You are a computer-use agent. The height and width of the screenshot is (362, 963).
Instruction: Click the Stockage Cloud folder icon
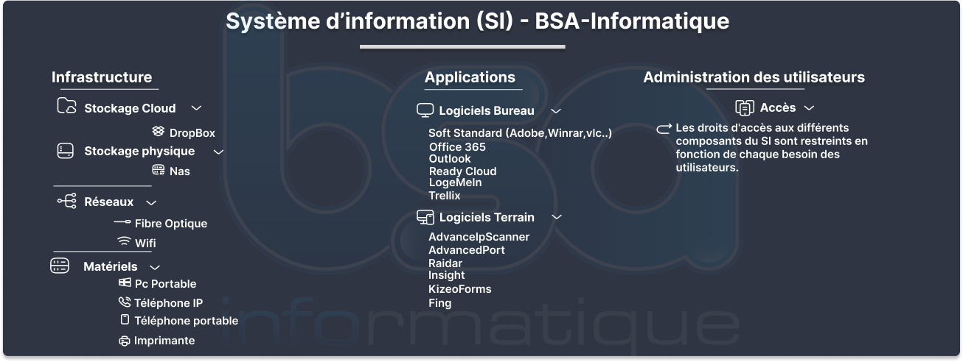pos(66,107)
